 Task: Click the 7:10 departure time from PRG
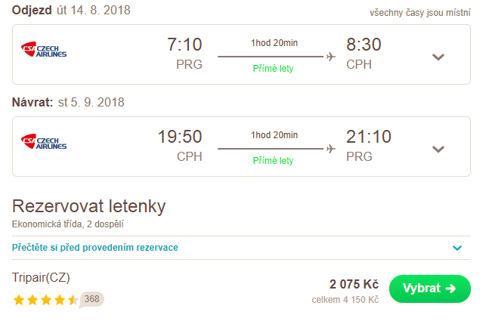point(184,45)
